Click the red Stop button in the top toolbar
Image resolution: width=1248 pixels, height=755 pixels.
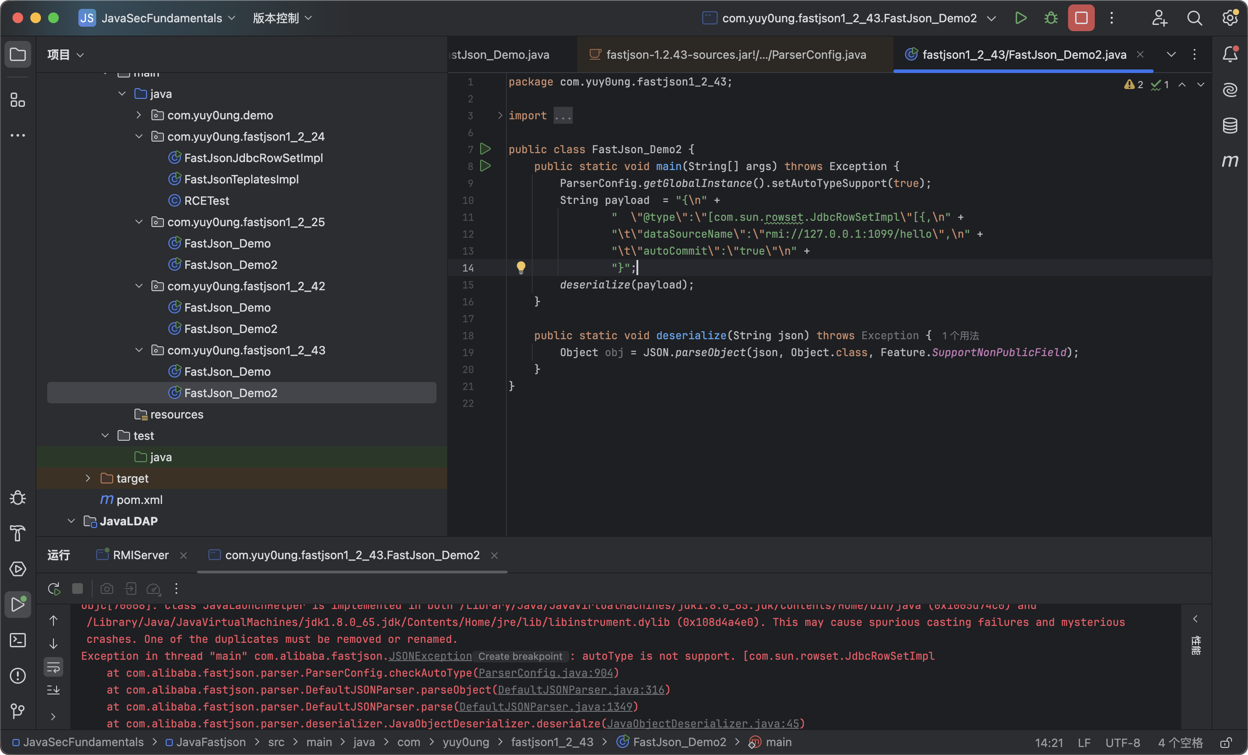pyautogui.click(x=1081, y=18)
